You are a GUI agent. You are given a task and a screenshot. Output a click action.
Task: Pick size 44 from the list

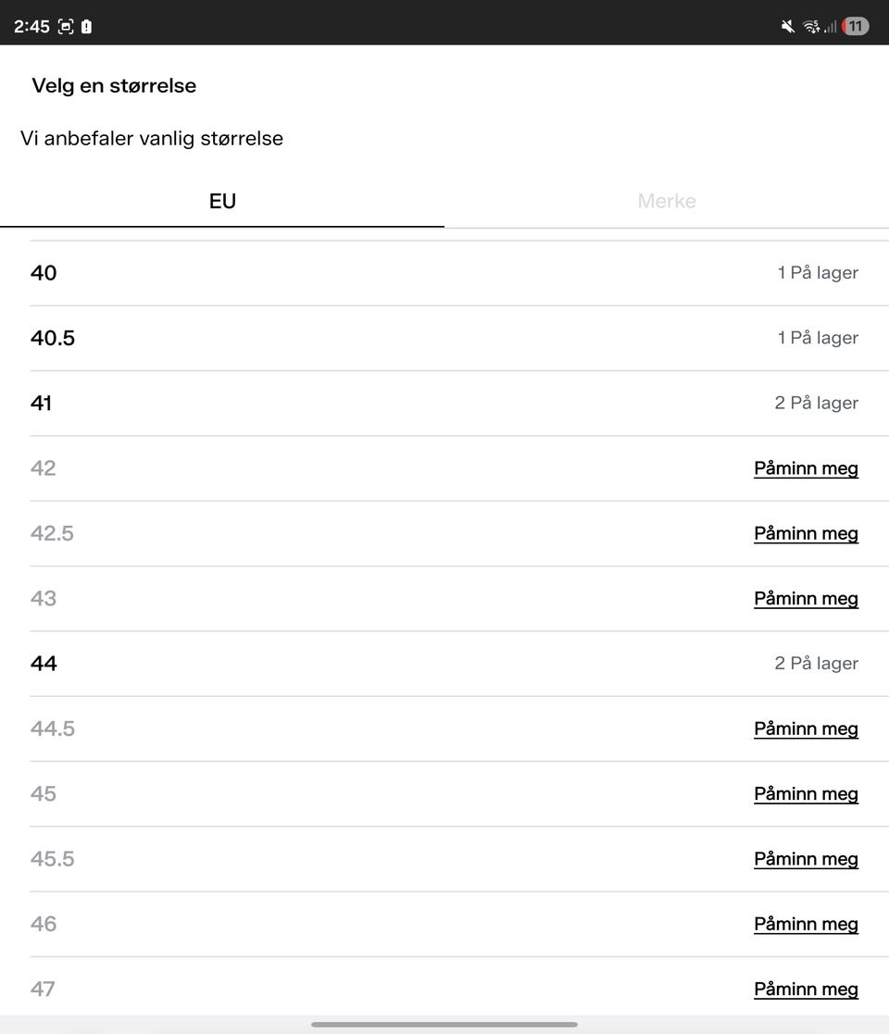pyautogui.click(x=444, y=664)
